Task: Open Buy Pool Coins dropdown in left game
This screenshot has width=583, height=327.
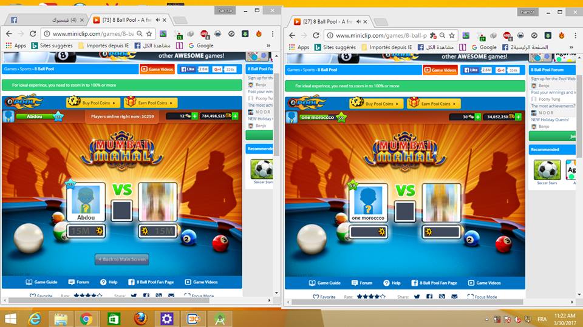Action: coord(94,103)
